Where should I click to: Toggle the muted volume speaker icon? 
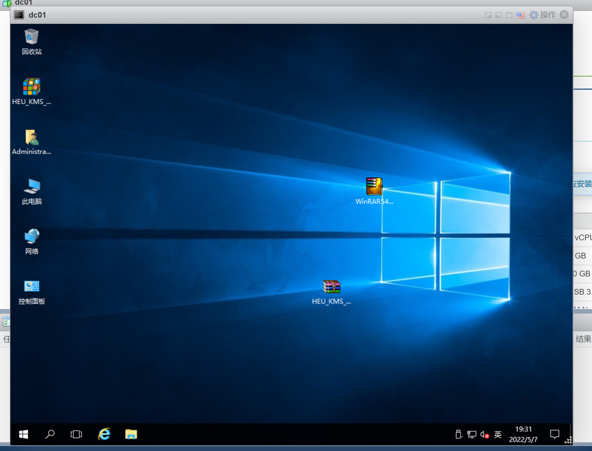tap(484, 434)
